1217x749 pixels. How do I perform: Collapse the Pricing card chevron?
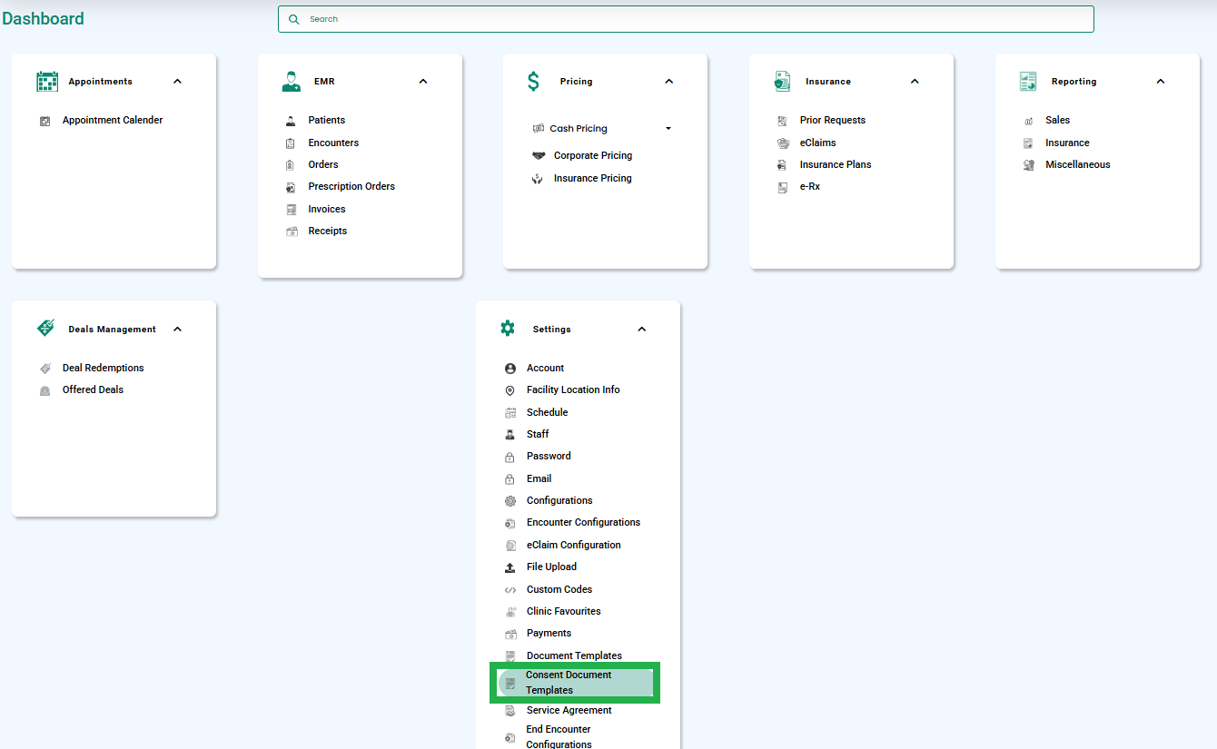[669, 82]
